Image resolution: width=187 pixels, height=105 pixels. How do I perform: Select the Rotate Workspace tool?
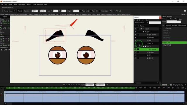point(8,50)
